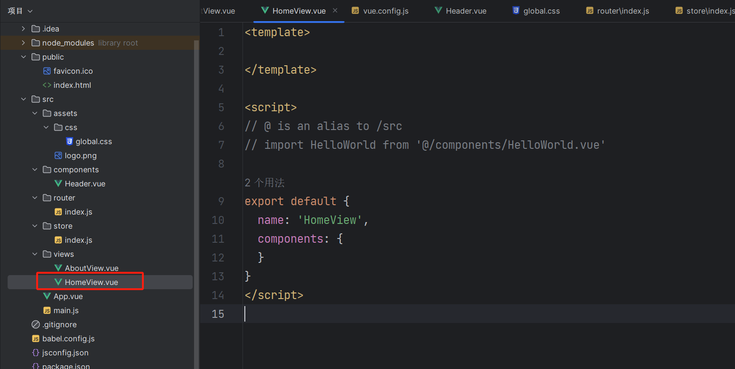Image resolution: width=735 pixels, height=369 pixels.
Task: Place cursor on empty line 15
Action: click(489, 314)
